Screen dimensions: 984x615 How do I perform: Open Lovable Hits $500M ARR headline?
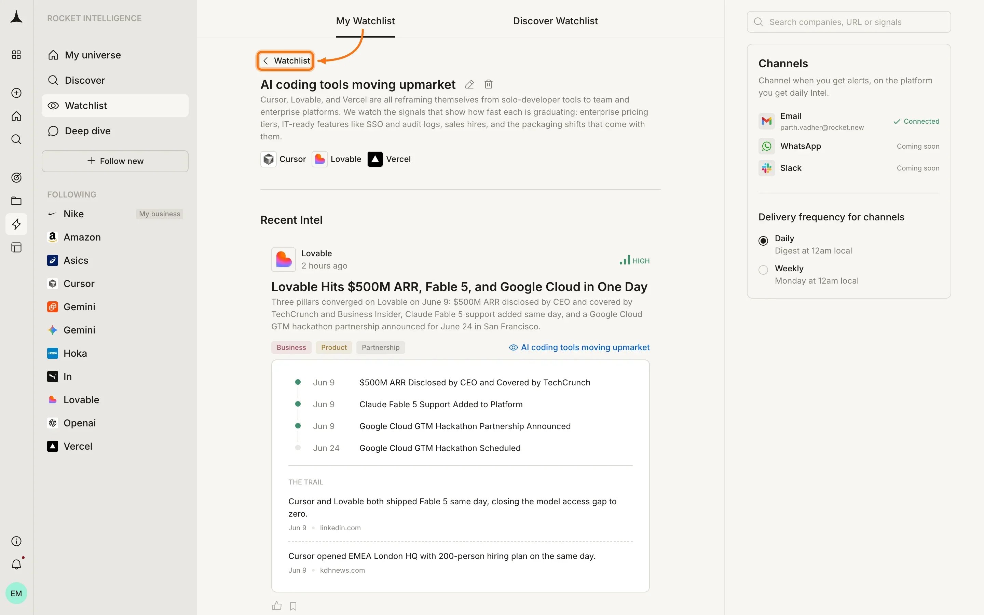click(x=459, y=287)
